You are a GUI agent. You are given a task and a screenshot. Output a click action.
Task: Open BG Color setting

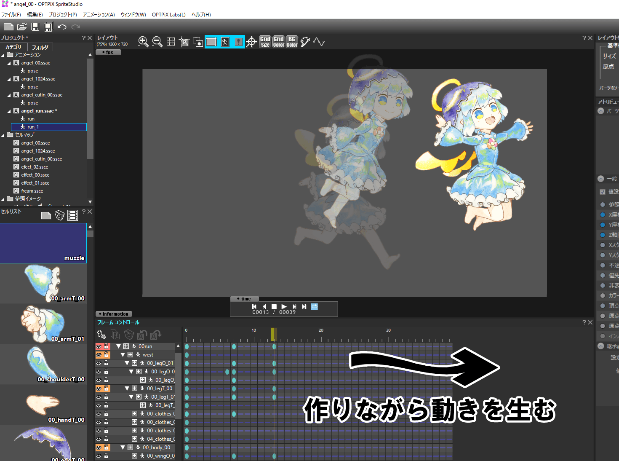point(292,42)
